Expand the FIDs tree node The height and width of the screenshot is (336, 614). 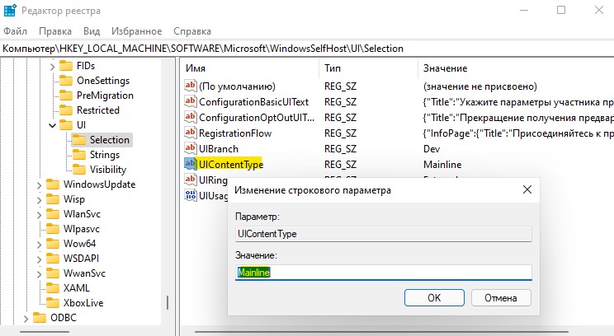[52, 66]
